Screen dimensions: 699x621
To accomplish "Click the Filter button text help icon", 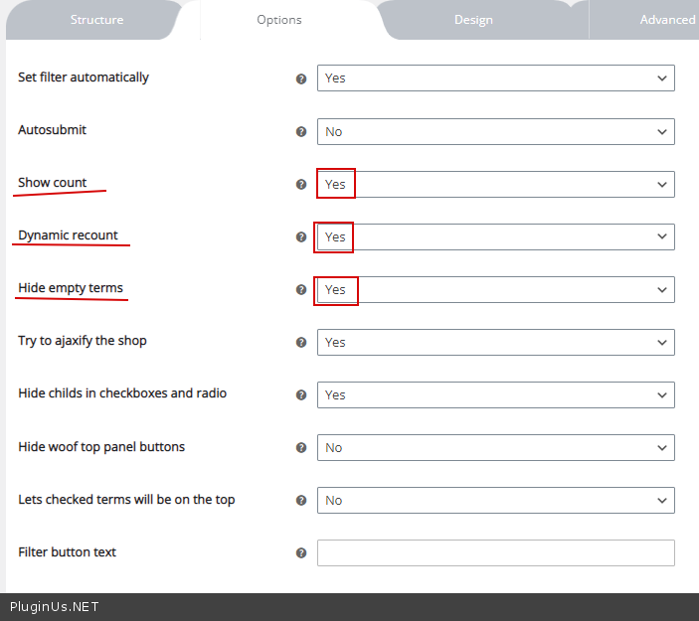I will 301,553.
